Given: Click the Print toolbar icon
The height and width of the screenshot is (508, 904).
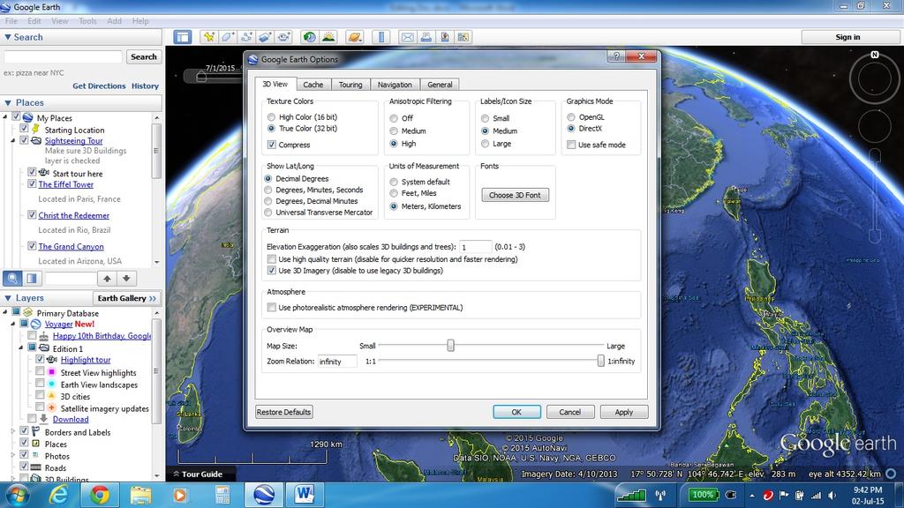Looking at the screenshot, I should (426, 37).
